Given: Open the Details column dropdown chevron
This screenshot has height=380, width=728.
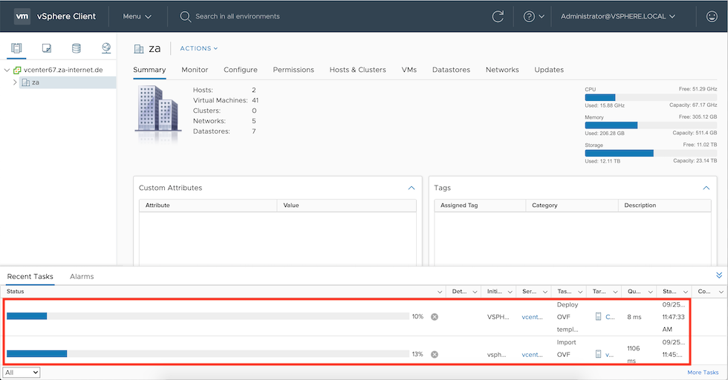Looking at the screenshot, I should [475, 292].
